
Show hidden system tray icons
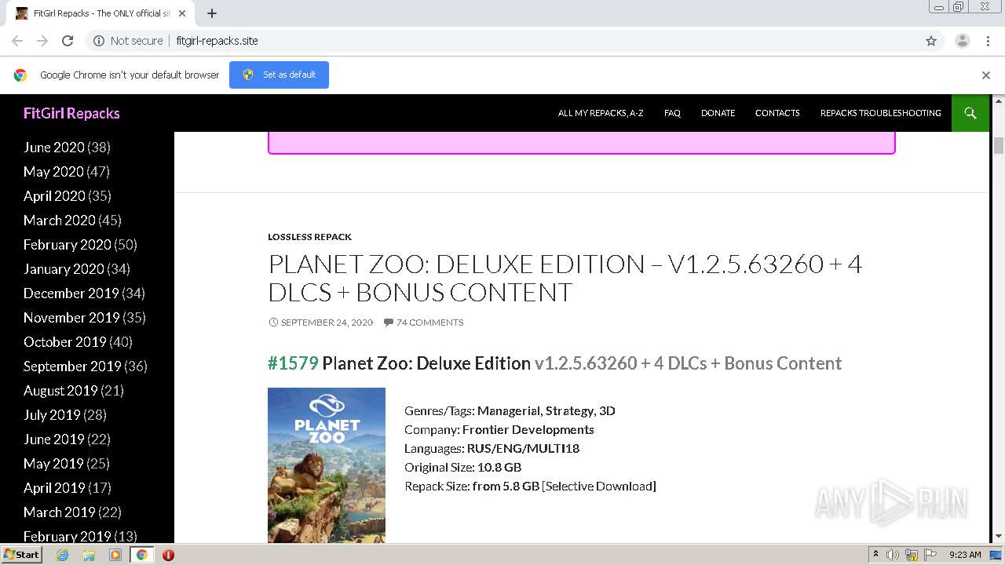click(875, 555)
